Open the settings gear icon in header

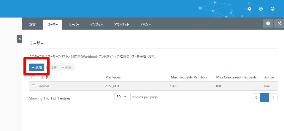pos(249,9)
